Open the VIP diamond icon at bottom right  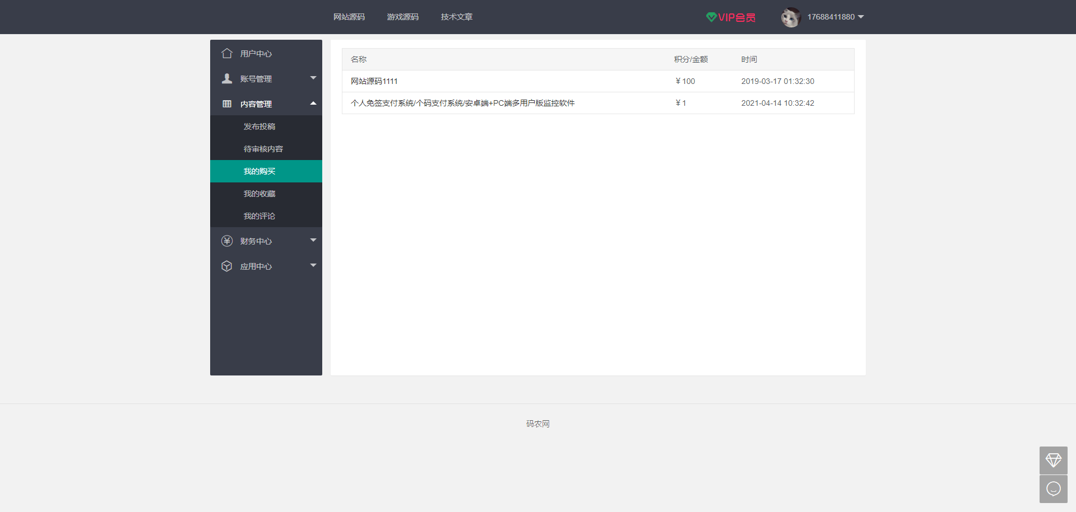[x=1054, y=461]
